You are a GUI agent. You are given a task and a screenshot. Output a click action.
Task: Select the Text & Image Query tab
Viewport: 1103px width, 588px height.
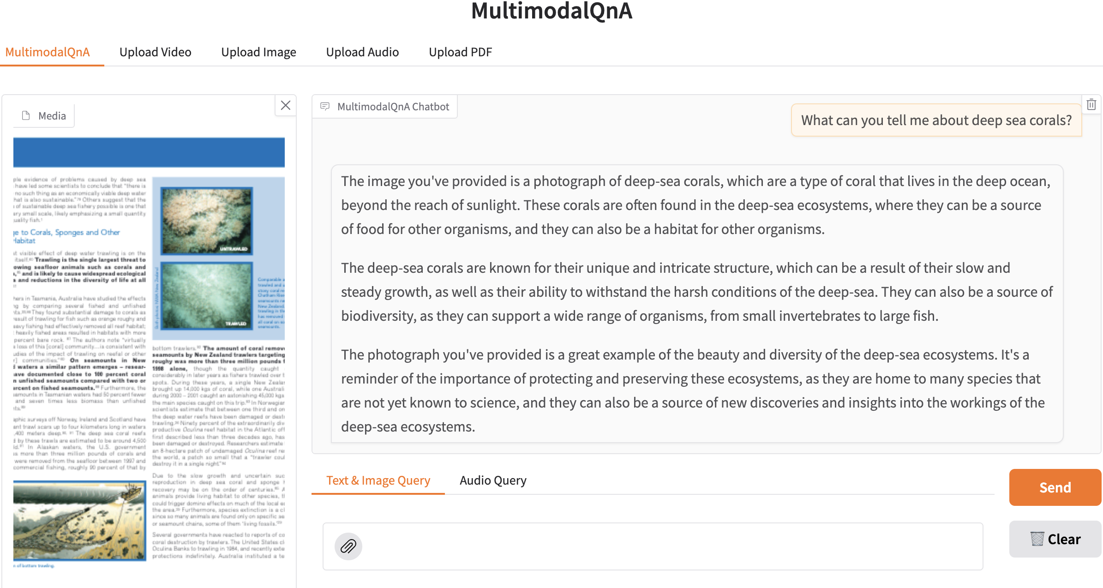point(378,480)
